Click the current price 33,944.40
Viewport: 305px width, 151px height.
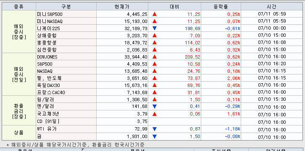[x=136, y=57]
